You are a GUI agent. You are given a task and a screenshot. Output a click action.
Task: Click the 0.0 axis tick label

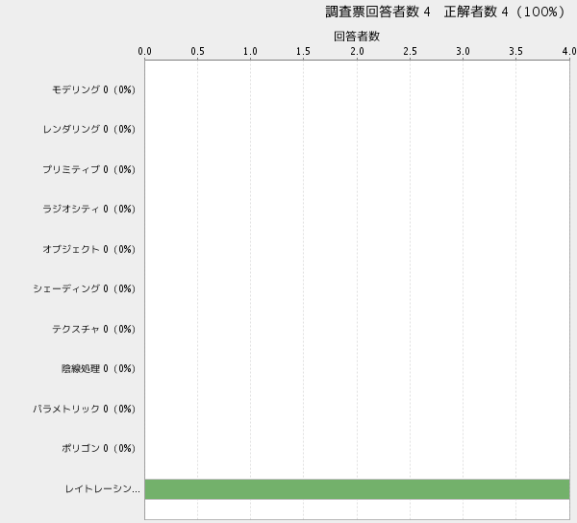[x=145, y=51]
